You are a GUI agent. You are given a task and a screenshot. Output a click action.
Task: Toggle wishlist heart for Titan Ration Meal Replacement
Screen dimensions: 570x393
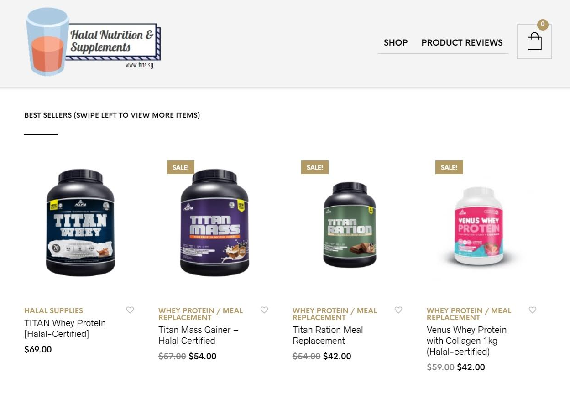click(x=398, y=310)
